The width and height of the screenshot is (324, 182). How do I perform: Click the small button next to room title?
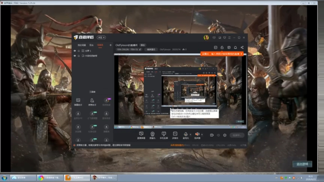pyautogui.click(x=143, y=45)
